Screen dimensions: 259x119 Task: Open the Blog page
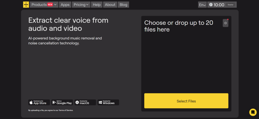123,5
